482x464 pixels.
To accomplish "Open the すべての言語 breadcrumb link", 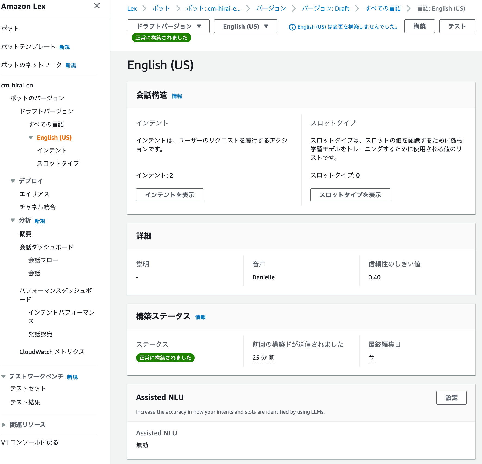I will tap(383, 8).
